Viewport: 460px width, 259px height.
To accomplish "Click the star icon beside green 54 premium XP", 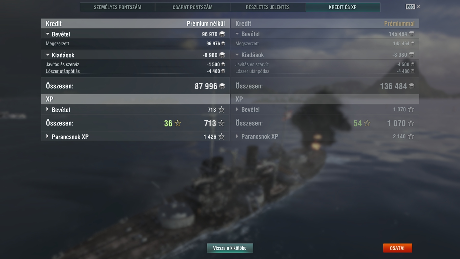I will coord(367,123).
